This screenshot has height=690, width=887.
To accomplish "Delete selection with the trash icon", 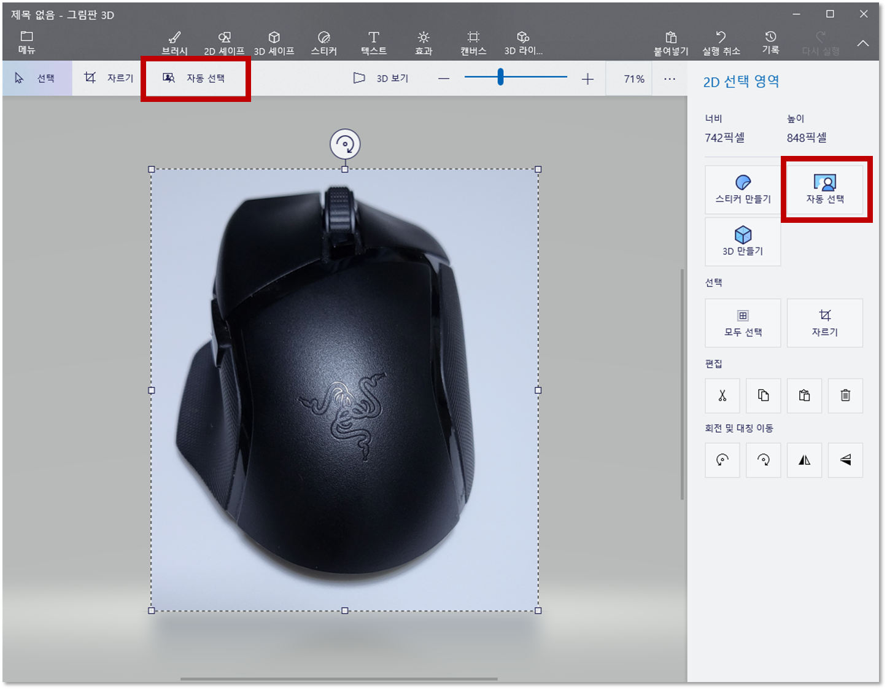I will point(845,395).
